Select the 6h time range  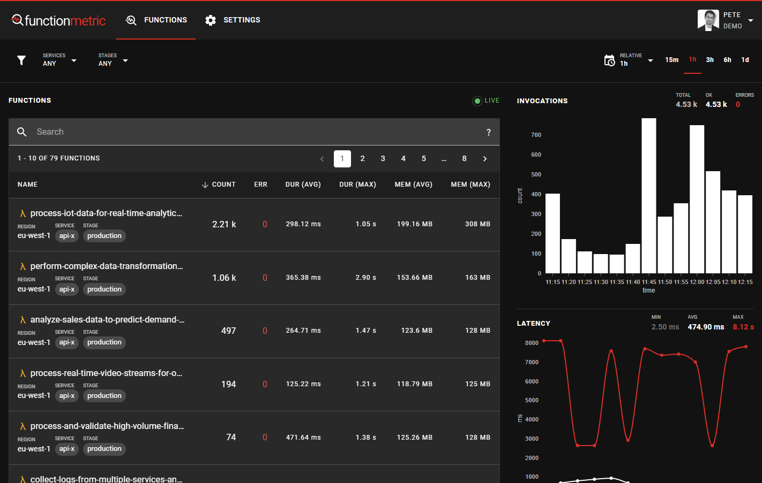(728, 60)
